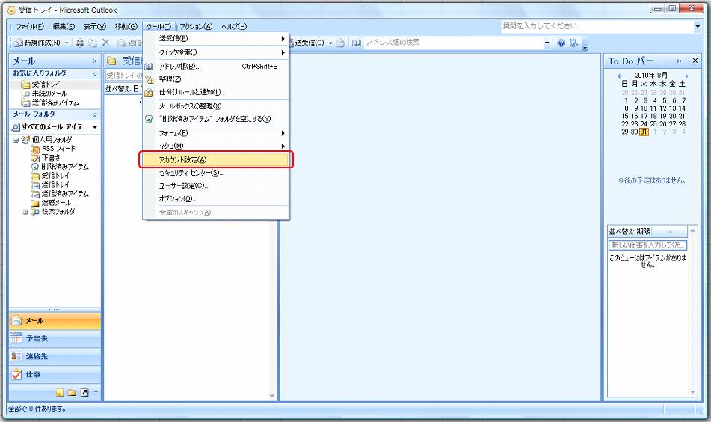
Task: Choose セキュリティ センター(S) menu entry
Action: point(216,173)
